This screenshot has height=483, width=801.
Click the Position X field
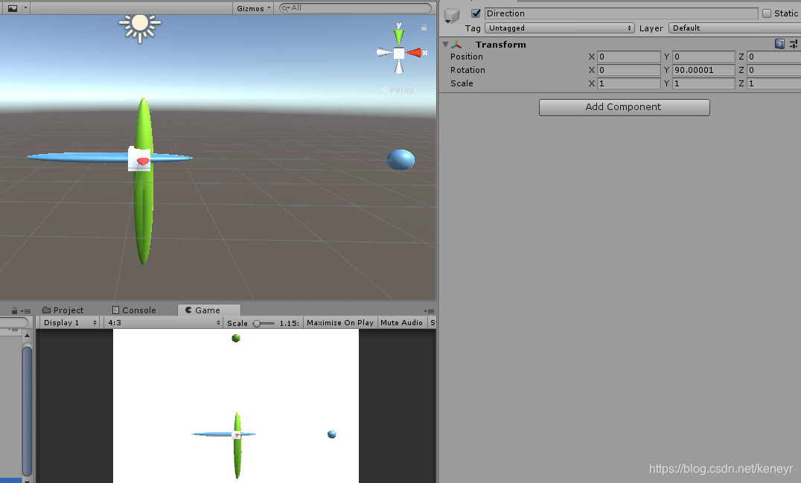click(x=629, y=57)
